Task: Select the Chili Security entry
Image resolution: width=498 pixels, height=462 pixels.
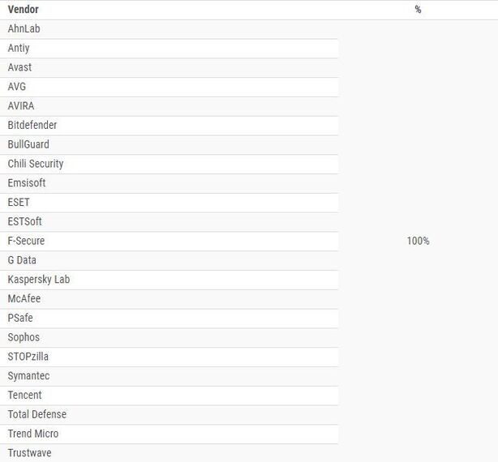Action: [x=36, y=164]
